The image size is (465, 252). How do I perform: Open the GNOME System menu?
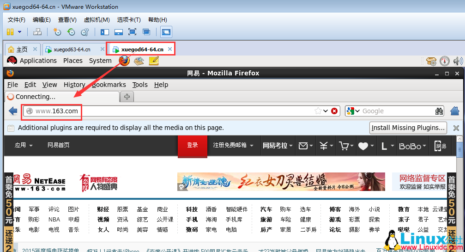coord(100,61)
